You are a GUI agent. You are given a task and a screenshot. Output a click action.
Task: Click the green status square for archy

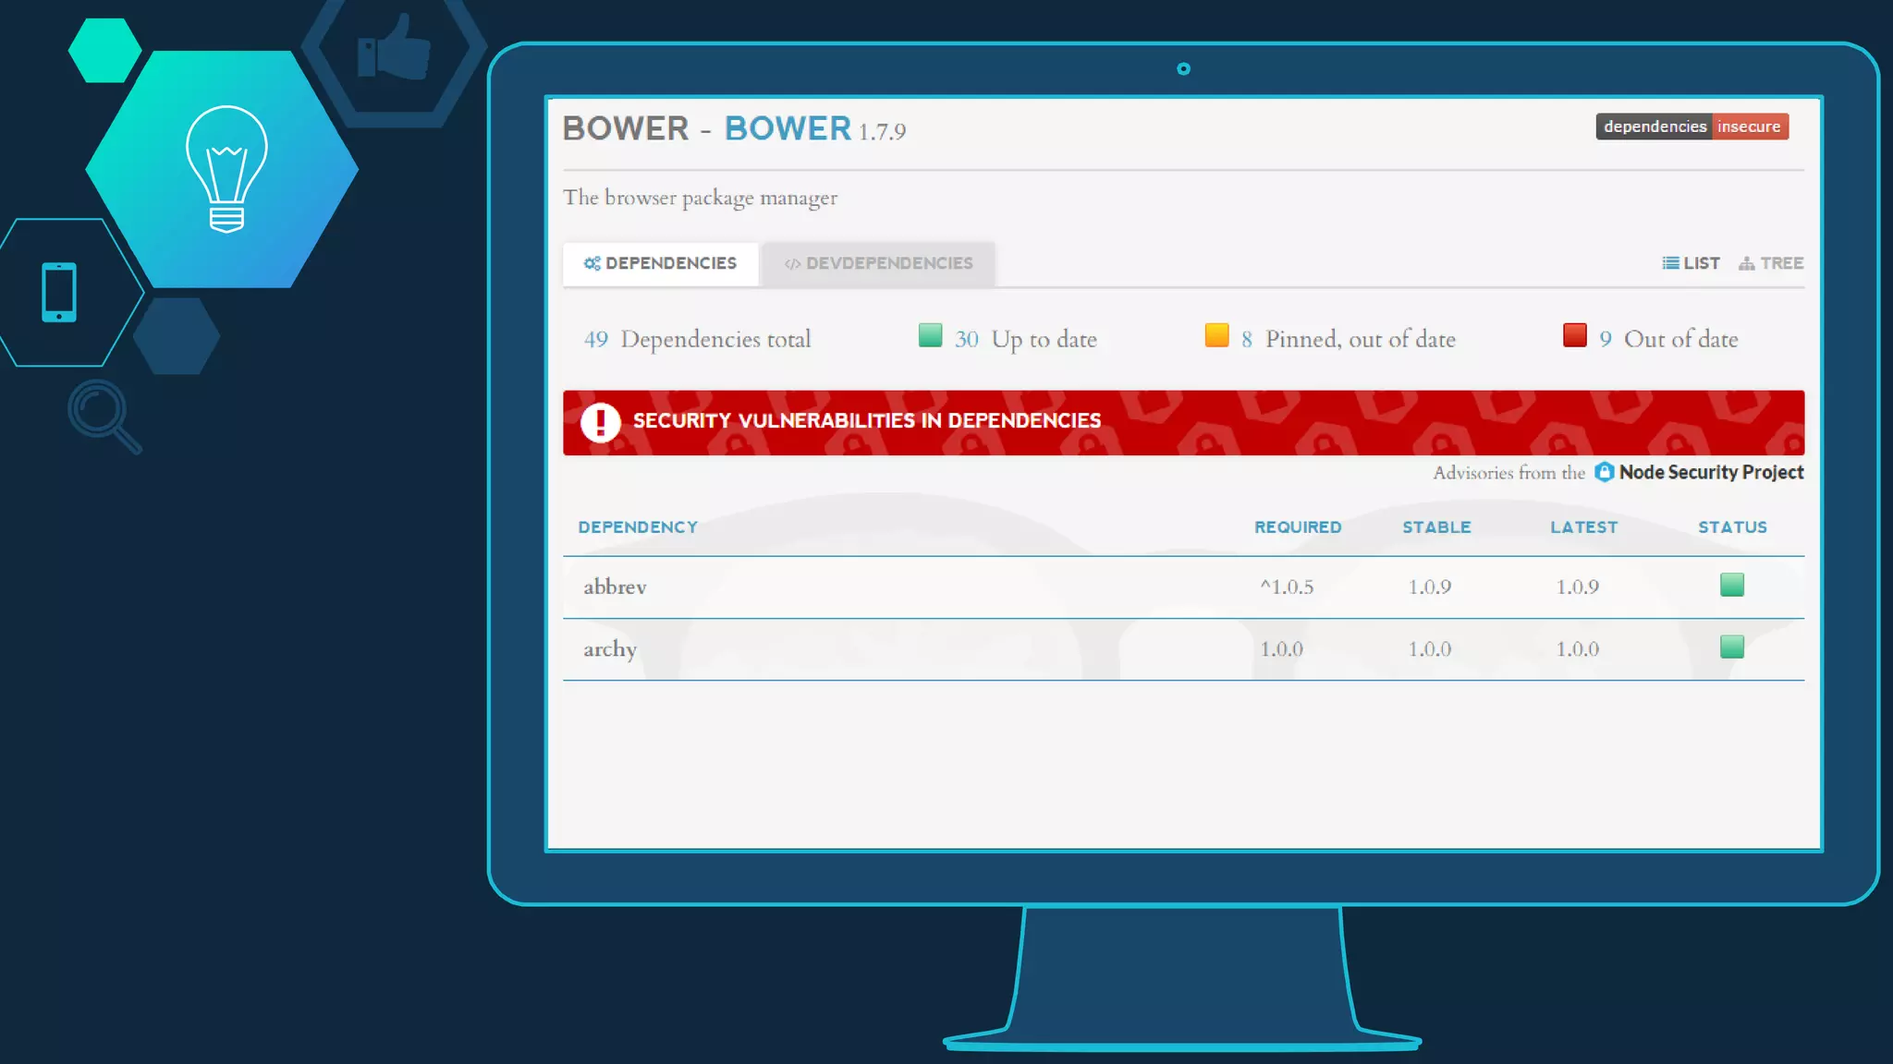coord(1731,647)
